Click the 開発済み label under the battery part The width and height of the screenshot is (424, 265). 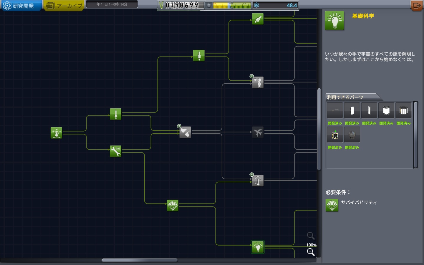(335, 148)
